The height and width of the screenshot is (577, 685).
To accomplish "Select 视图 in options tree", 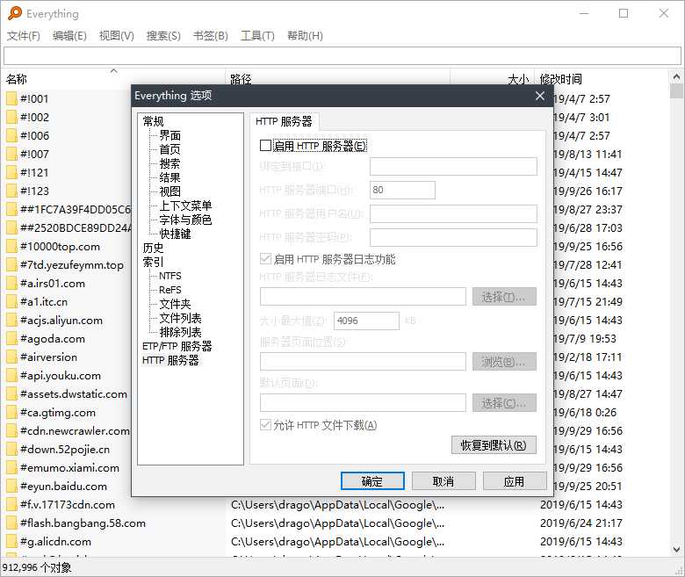I will (169, 191).
